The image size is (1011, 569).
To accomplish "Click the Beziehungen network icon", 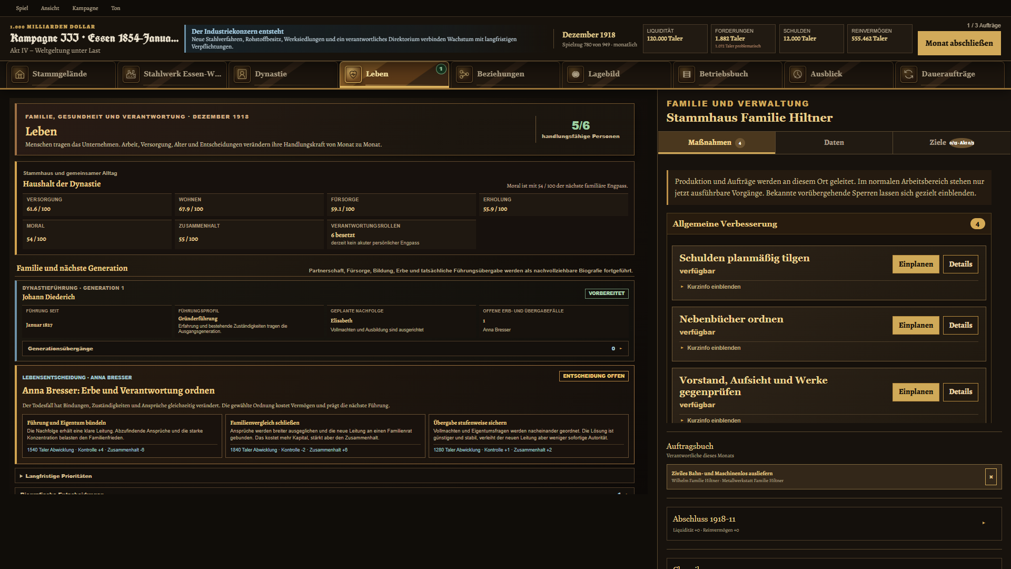I will click(x=464, y=74).
